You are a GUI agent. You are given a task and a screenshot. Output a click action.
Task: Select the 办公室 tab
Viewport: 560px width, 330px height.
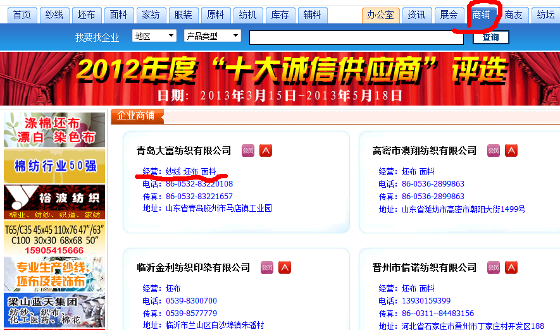381,15
